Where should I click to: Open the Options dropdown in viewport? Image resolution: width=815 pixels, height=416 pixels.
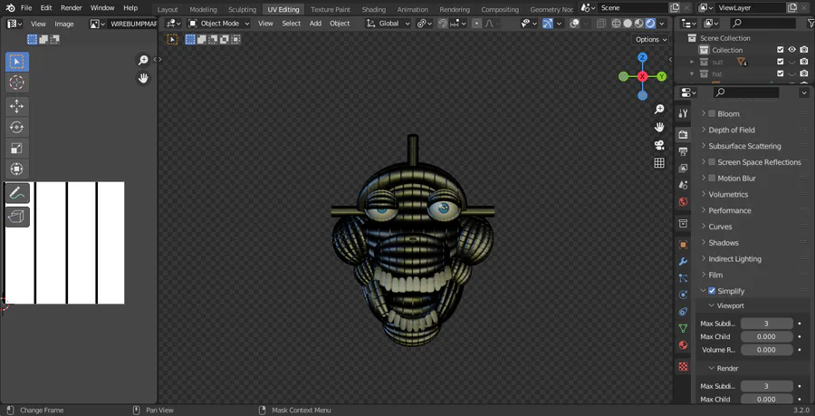point(651,40)
